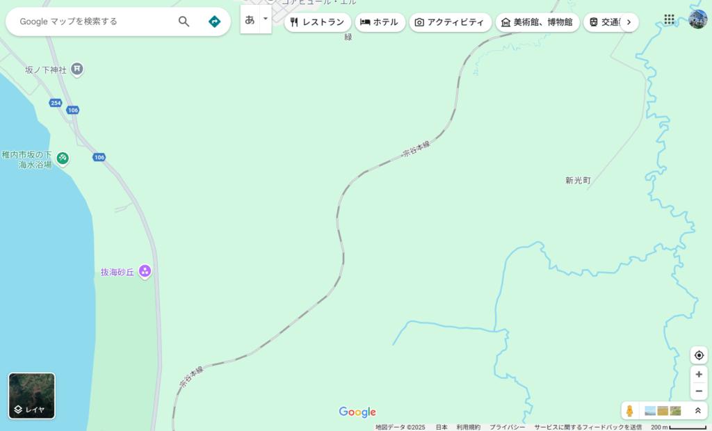The width and height of the screenshot is (712, 431).
Task: Filter by ホテル category
Action: tap(380, 22)
